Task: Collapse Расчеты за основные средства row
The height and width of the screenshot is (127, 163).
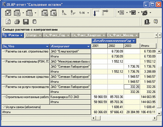Action: click(x=4, y=77)
